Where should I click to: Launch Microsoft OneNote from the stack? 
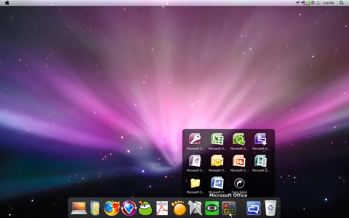(x=195, y=161)
